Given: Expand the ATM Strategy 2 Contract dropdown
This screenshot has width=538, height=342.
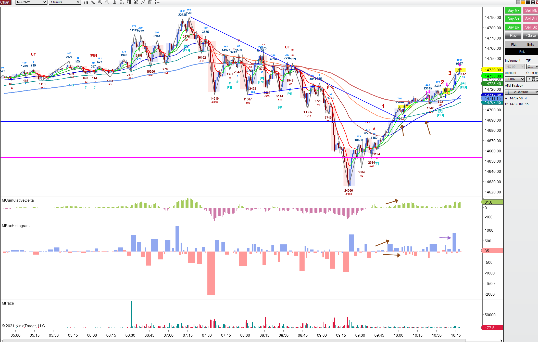Looking at the screenshot, I should 522,92.
